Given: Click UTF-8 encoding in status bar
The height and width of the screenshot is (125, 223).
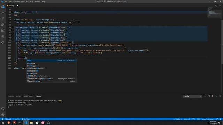Looking at the screenshot, I should (193, 119).
